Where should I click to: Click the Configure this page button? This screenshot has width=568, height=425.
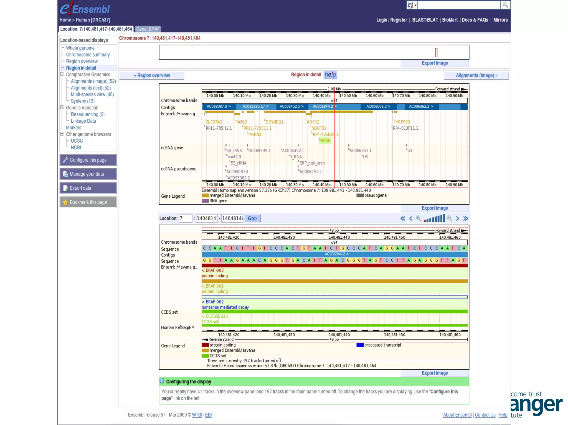click(88, 160)
